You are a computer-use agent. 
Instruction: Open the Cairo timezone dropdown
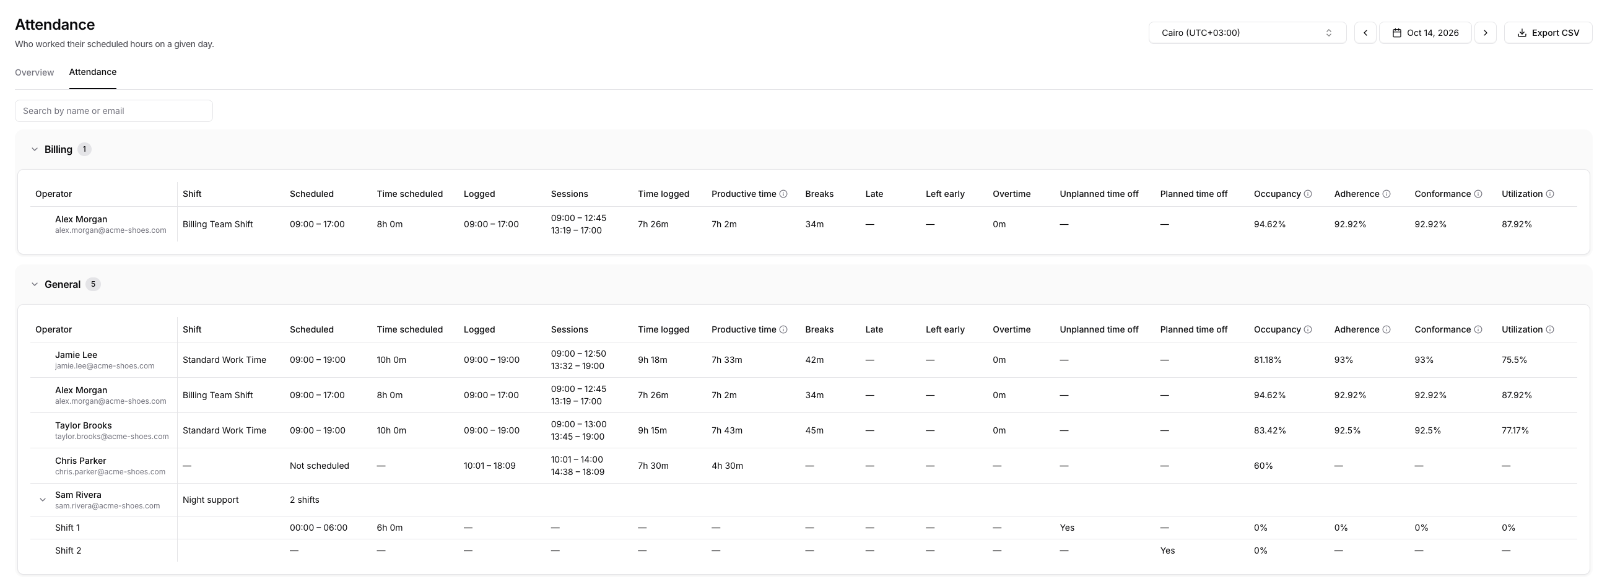coord(1247,33)
